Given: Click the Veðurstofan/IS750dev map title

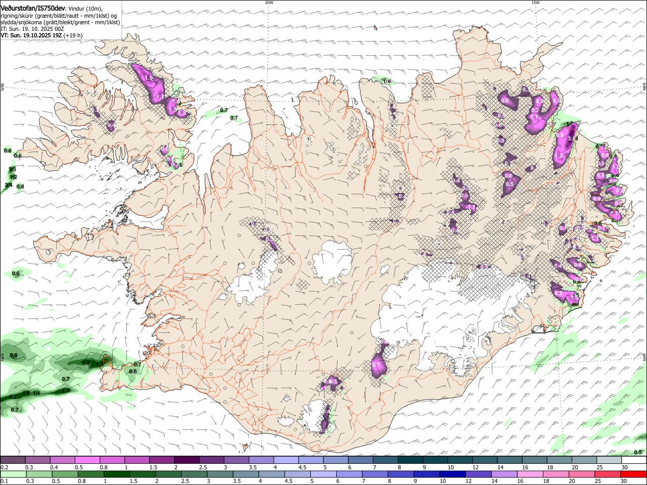Looking at the screenshot, I should (x=33, y=8).
